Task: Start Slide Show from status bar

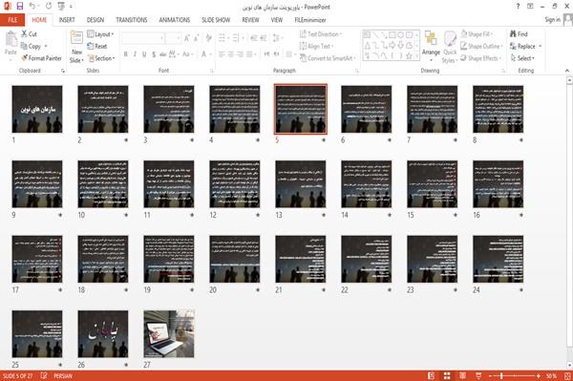Action: click(478, 375)
